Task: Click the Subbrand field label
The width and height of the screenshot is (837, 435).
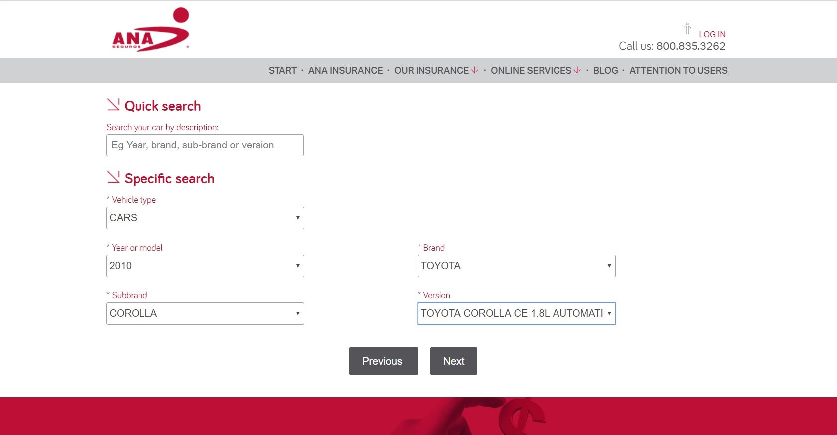Action: coord(129,295)
